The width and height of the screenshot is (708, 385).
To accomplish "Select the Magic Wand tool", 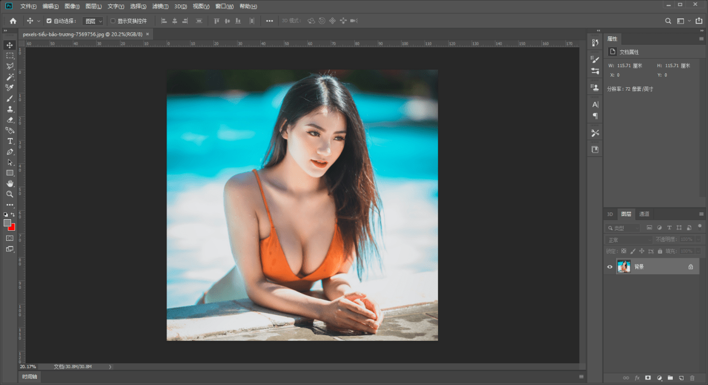I will coord(9,77).
